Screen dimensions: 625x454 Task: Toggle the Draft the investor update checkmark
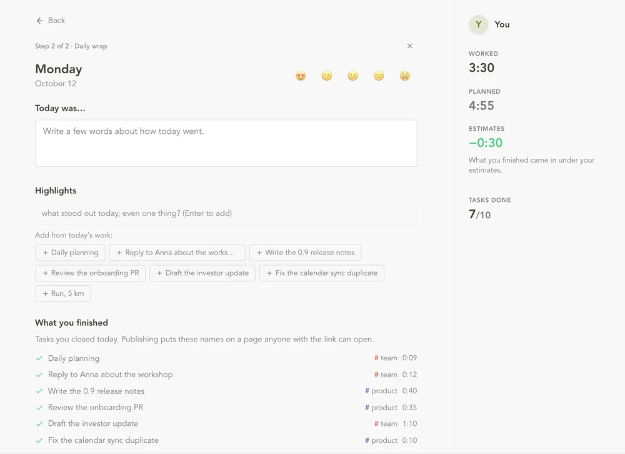point(39,424)
